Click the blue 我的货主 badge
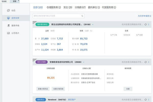This screenshot has height=102, width=153. coord(41,99)
